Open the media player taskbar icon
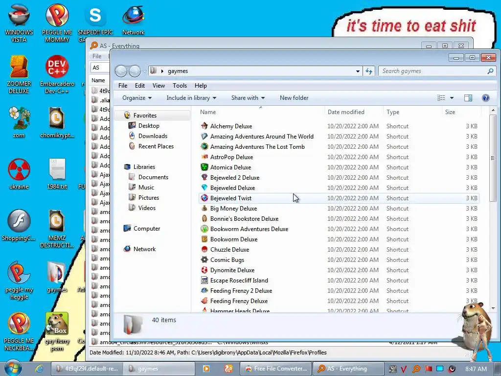Image resolution: width=501 pixels, height=376 pixels. click(x=206, y=368)
